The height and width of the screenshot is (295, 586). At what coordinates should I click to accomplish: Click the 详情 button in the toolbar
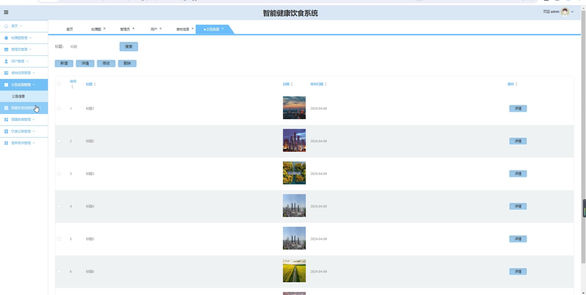(85, 63)
